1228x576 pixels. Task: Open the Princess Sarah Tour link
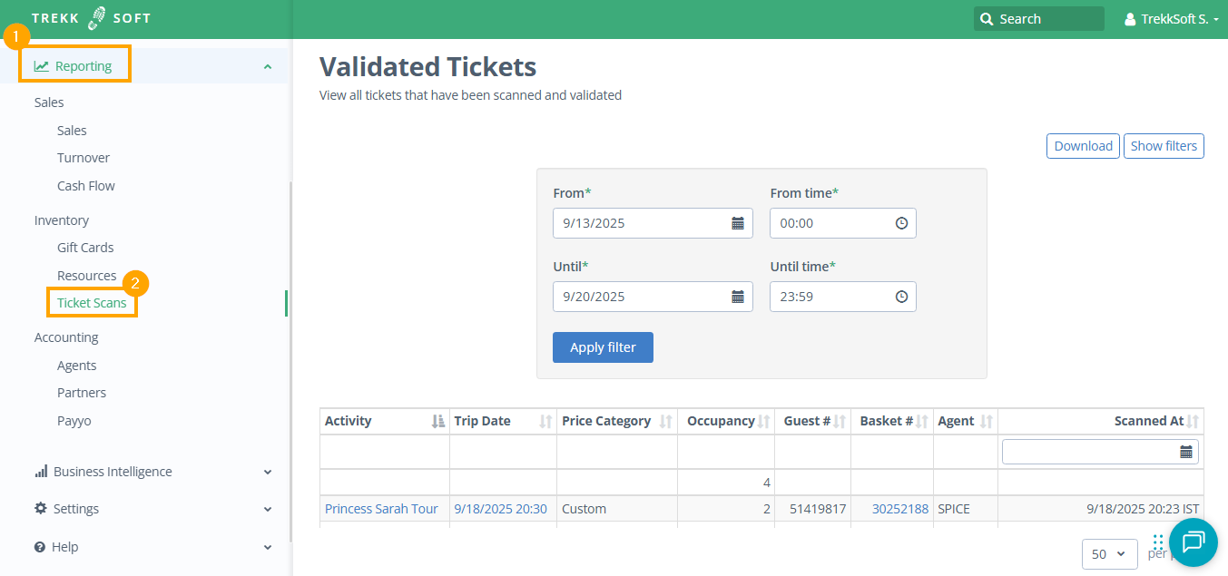pyautogui.click(x=381, y=509)
